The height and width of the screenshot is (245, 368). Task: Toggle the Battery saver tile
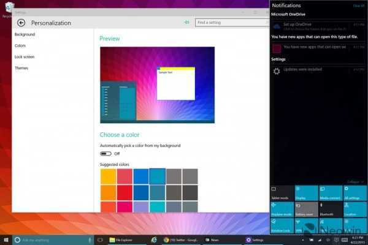point(306,209)
